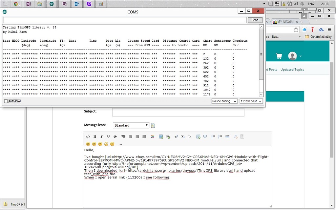This screenshot has width=336, height=210.
Task: Insert a quote bubble in the message
Action: [x=205, y=136]
